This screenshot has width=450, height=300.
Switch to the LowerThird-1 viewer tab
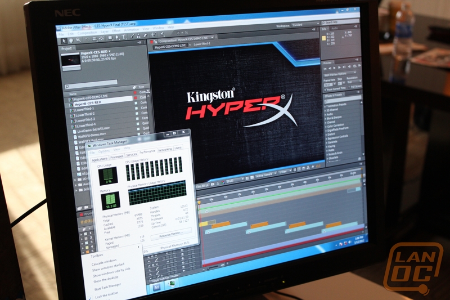click(x=202, y=44)
